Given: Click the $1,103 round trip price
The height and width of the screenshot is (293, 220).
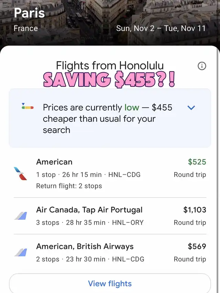Looking at the screenshot, I should coord(195,210).
